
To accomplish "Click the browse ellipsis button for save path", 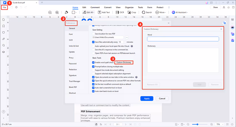I will [127, 37].
